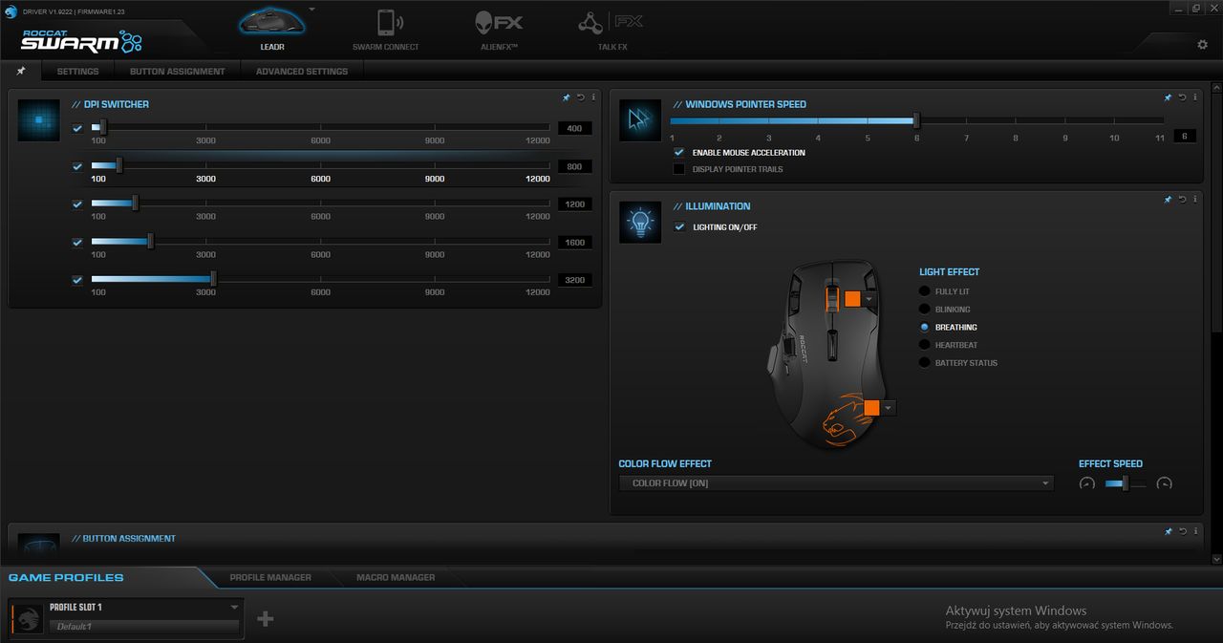Viewport: 1223px width, 643px height.
Task: Click the 3200 DPI value field
Action: 574,280
